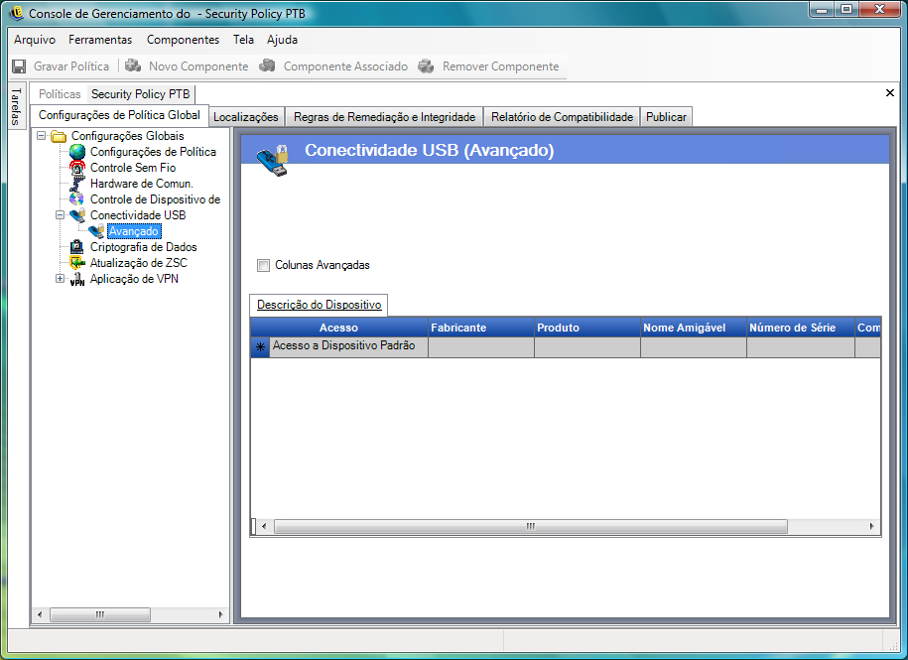The width and height of the screenshot is (908, 660).
Task: Collapse the Configurações Globais tree node
Action: click(x=41, y=135)
